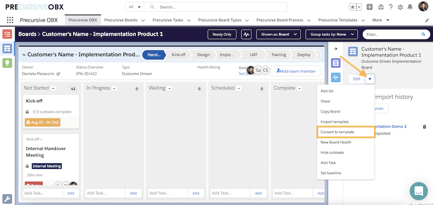Open the Not Started list dropdown arrow
Viewport: 433px width, 205px height.
pyautogui.click(x=53, y=89)
